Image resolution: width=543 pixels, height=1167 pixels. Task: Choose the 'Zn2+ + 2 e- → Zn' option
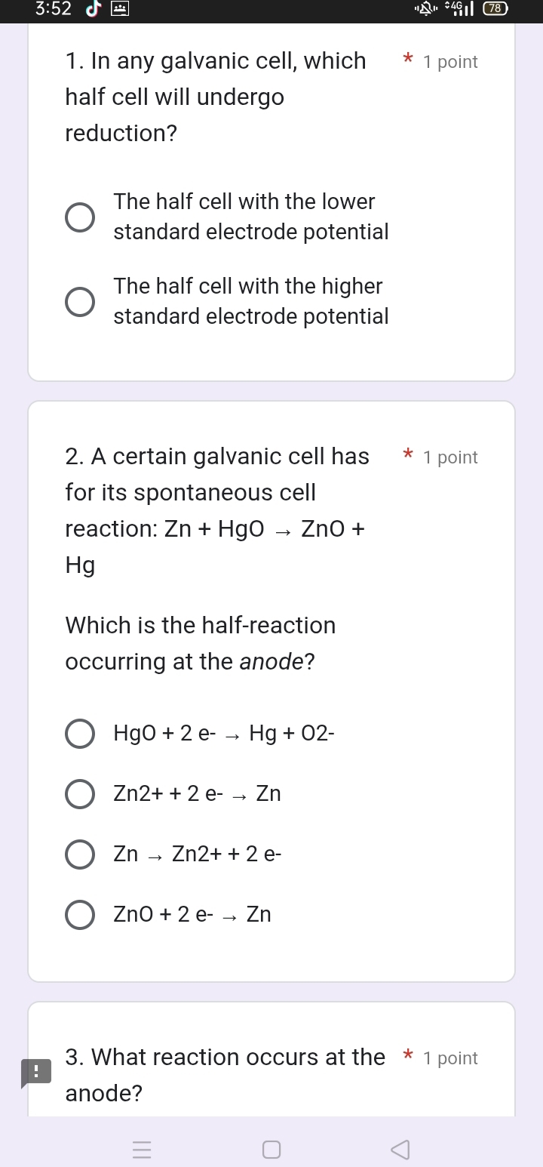[80, 794]
